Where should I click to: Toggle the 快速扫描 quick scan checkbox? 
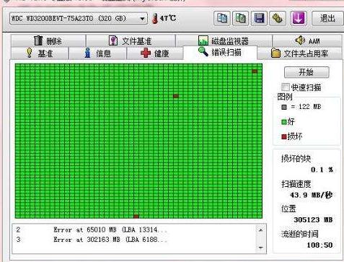285,87
